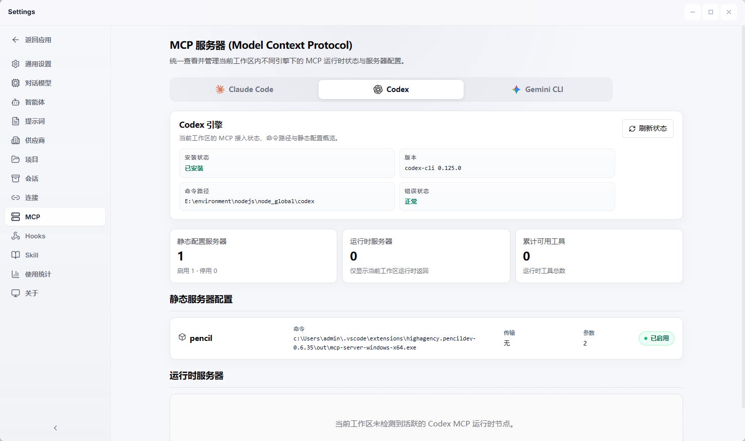Minimize the Settings window
745x441 pixels.
pyautogui.click(x=693, y=12)
